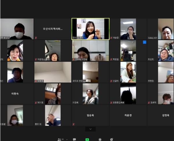This screenshot has height=141, width=174.
Task: Select the 오디오 연결 participant video
Action: point(90,72)
